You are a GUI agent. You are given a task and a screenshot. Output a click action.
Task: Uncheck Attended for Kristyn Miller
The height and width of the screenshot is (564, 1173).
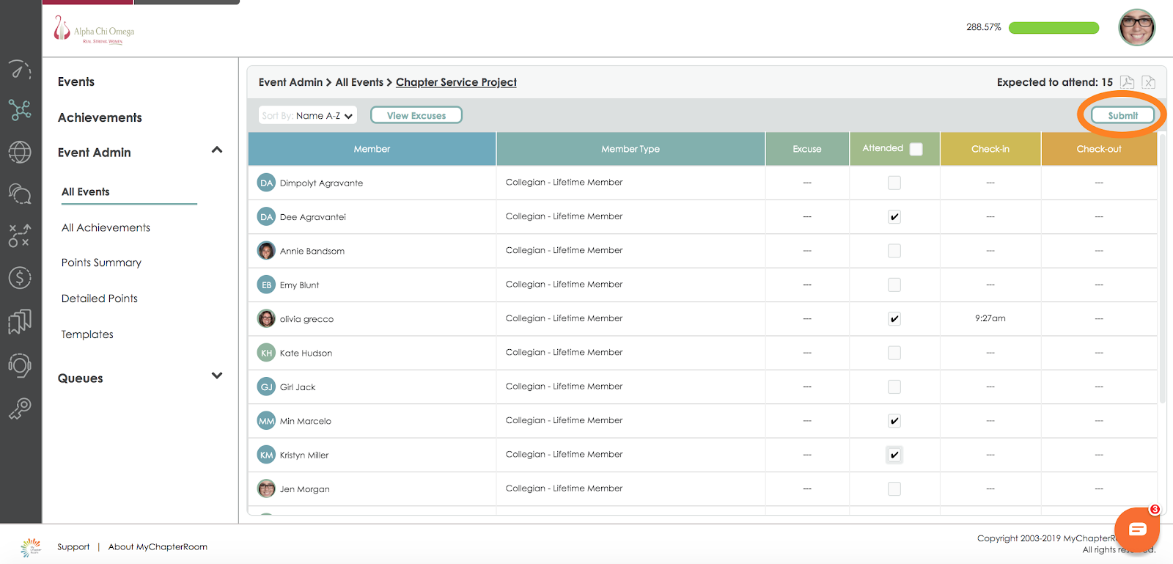[x=894, y=455]
